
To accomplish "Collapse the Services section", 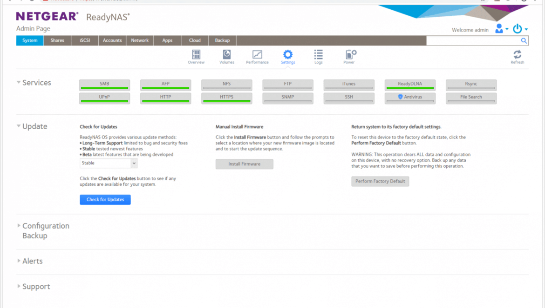I will (19, 82).
